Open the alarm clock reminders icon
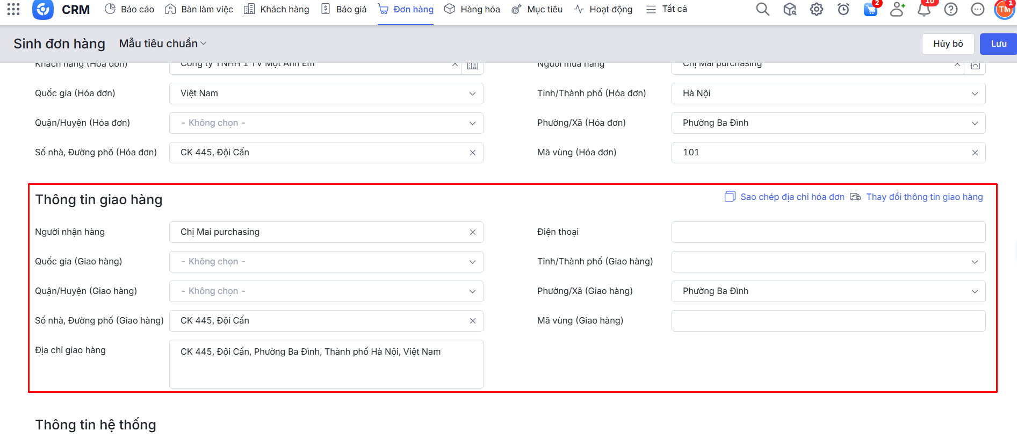The height and width of the screenshot is (438, 1017). (843, 9)
